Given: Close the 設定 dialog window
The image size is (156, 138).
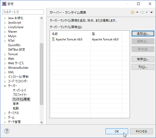Looking at the screenshot, I should (x=150, y=4).
